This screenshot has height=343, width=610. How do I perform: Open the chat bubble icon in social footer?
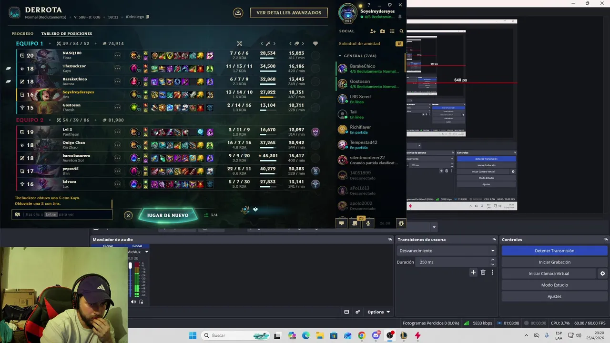tap(341, 223)
